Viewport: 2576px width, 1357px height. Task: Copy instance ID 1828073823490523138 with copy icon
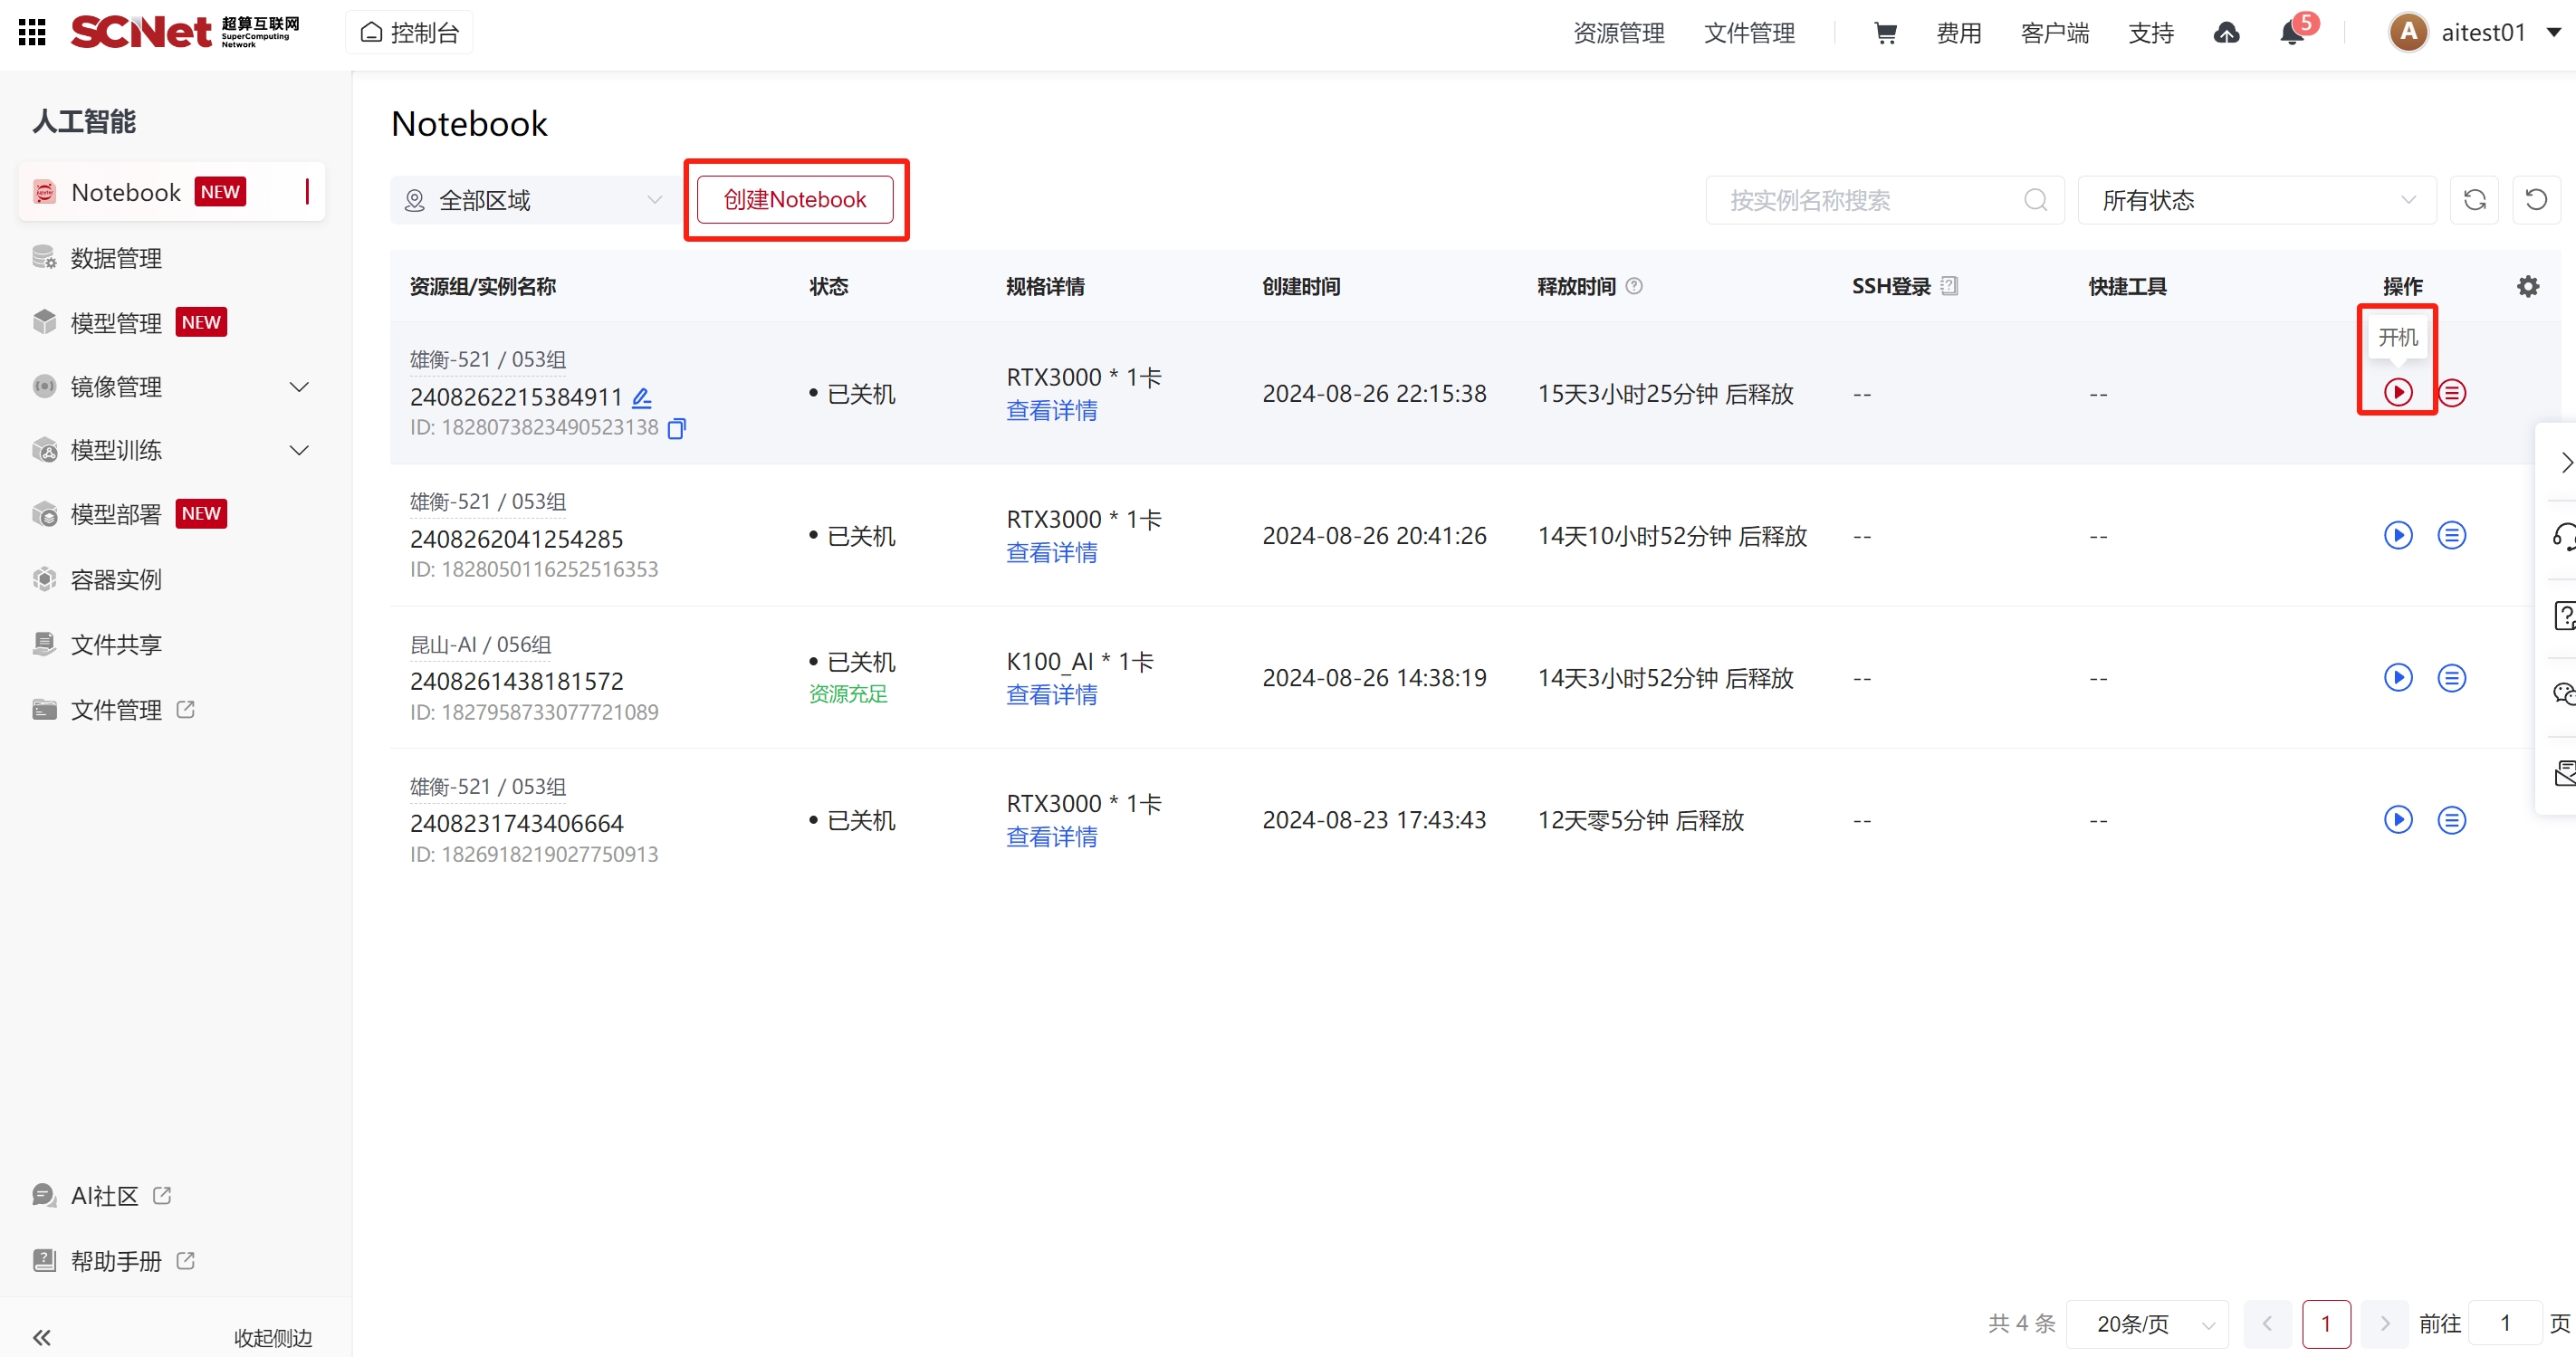pyautogui.click(x=677, y=429)
